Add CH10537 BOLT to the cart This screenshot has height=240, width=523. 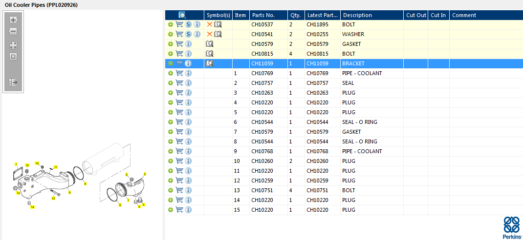tap(179, 24)
